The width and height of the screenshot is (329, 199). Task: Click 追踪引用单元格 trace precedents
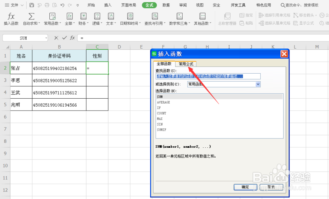coord(274,15)
